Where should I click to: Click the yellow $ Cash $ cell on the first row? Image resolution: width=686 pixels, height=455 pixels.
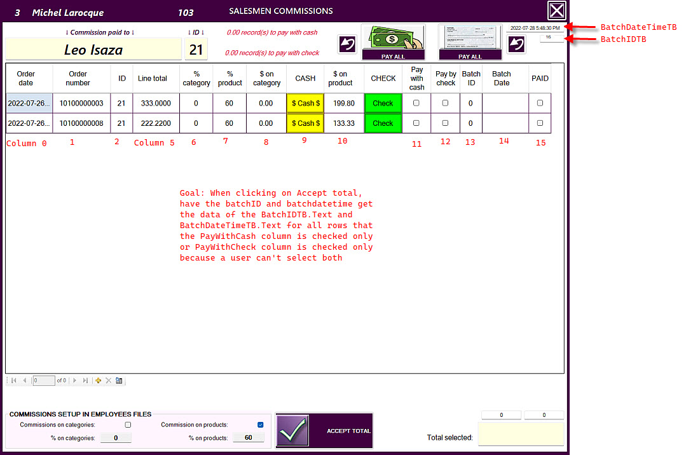point(305,103)
